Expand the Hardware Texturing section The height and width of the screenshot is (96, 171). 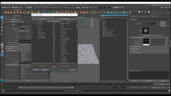131,47
